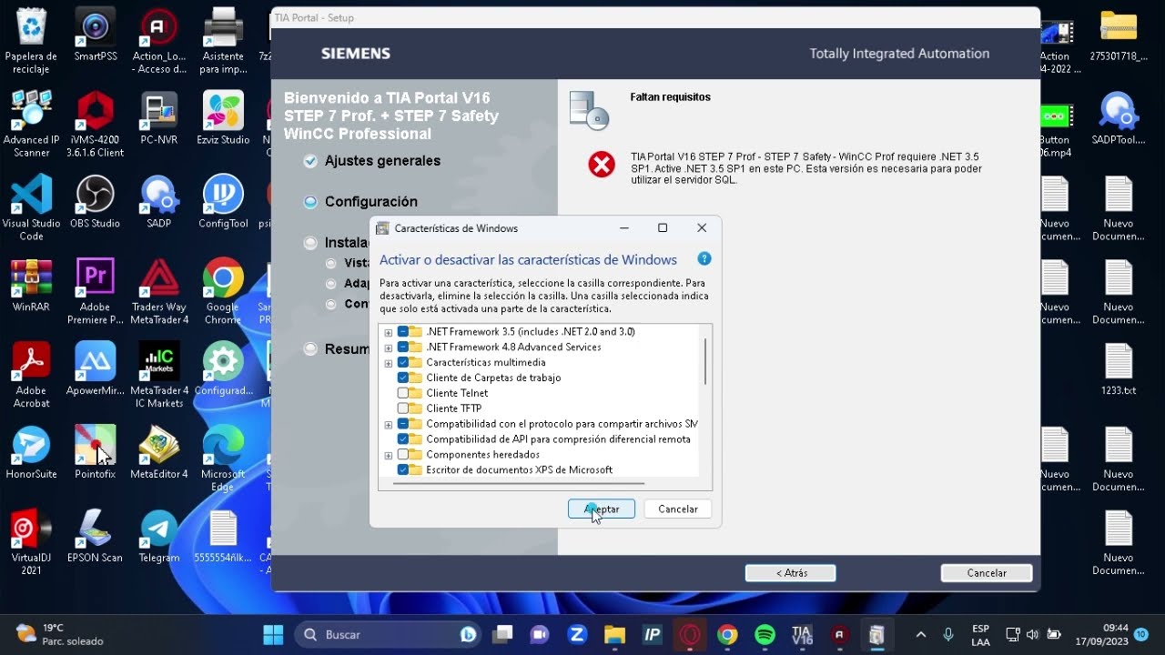Screen dimensions: 1165x655
Task: Open OBS Studio desktop icon
Action: coord(96,202)
